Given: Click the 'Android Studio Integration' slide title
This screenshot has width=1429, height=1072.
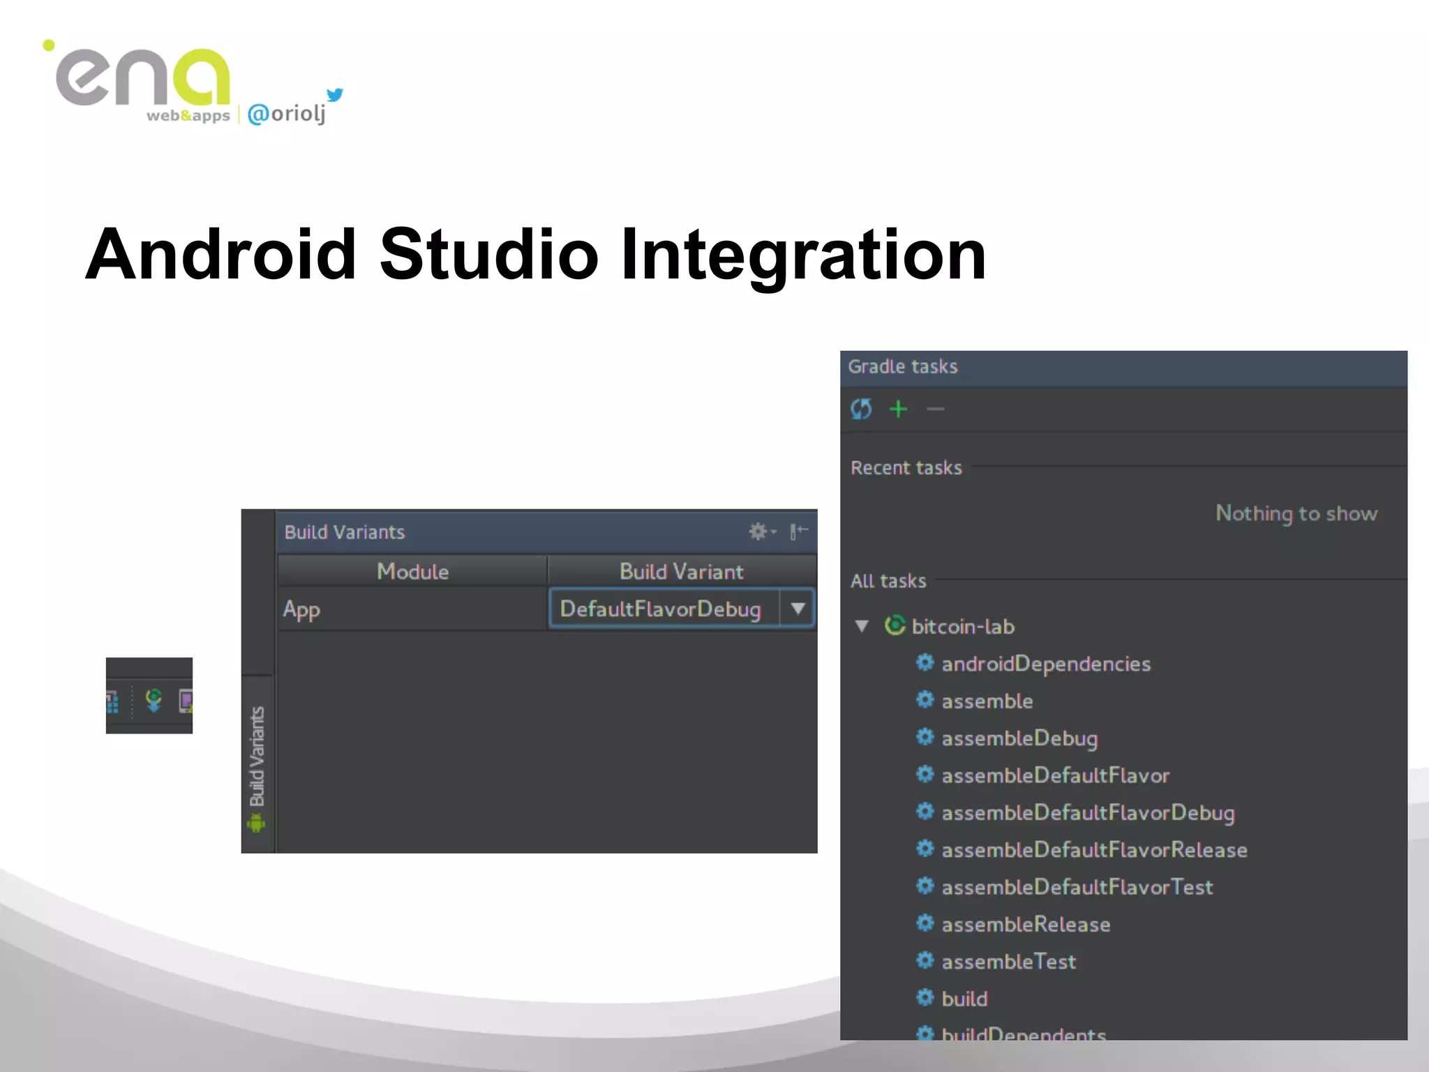Looking at the screenshot, I should pyautogui.click(x=536, y=255).
